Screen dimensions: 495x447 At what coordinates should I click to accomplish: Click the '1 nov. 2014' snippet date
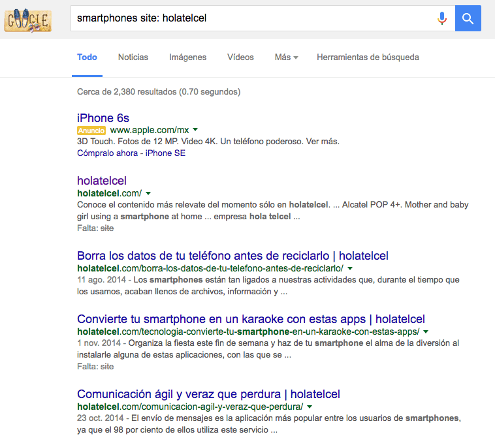pyautogui.click(x=99, y=343)
